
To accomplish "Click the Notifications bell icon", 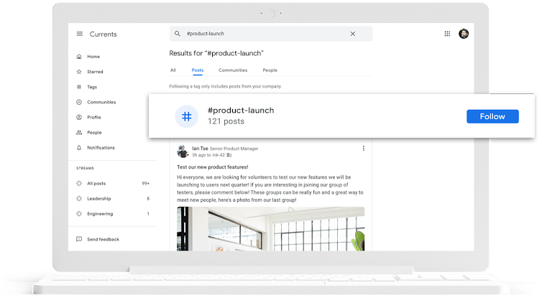I will pyautogui.click(x=79, y=148).
